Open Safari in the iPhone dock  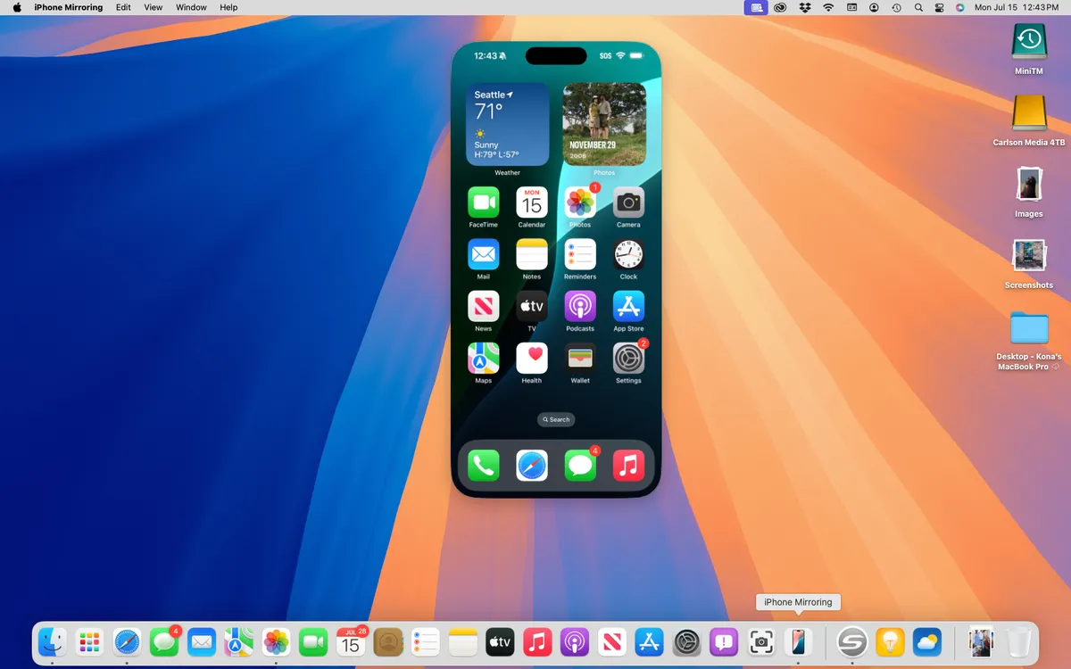[x=532, y=466]
